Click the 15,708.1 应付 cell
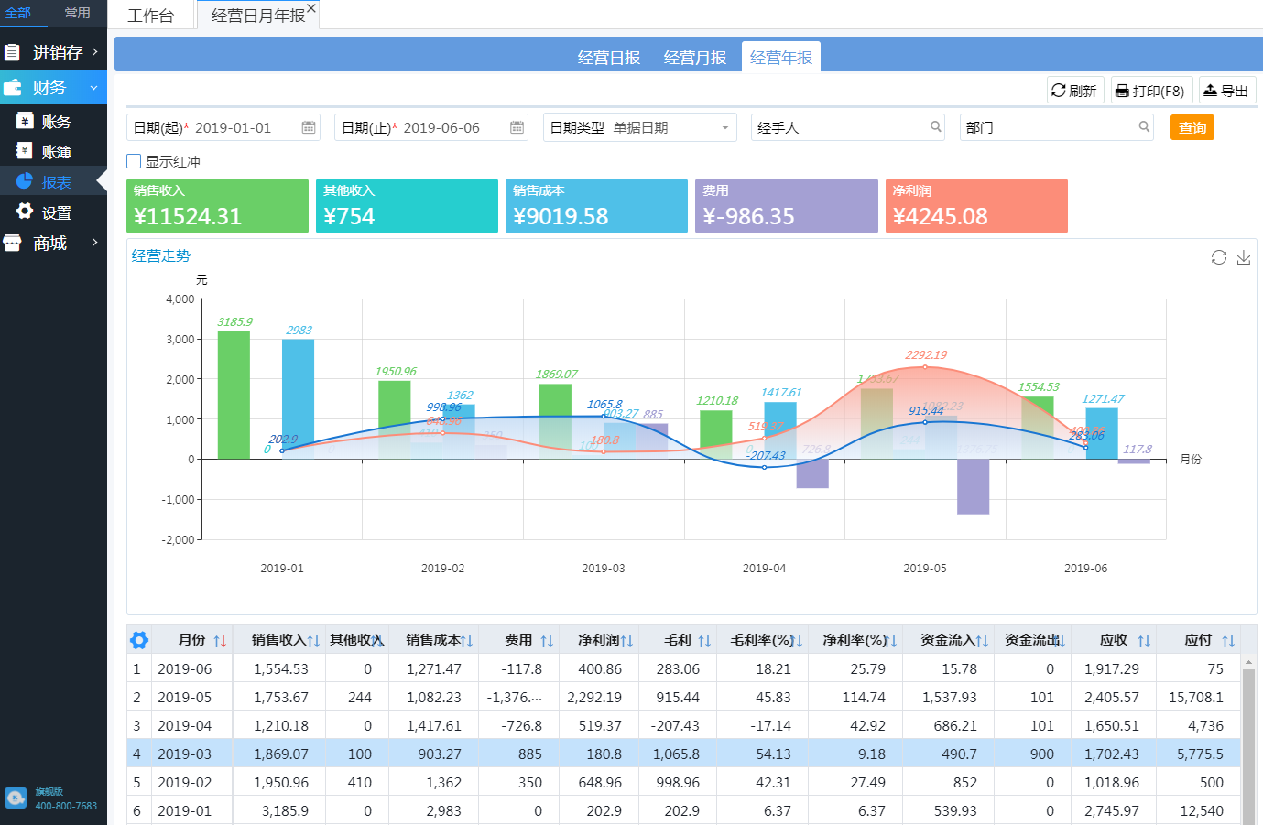This screenshot has width=1263, height=825. tap(1196, 698)
